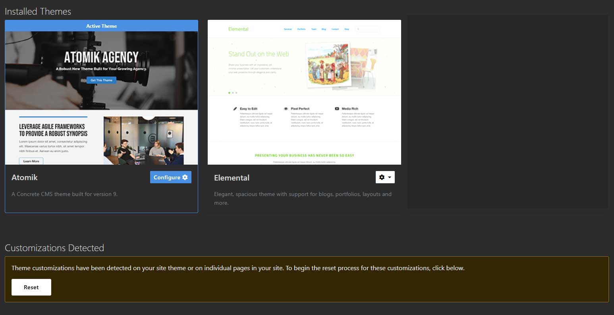Click Stand Out on the Web headline
The image size is (614, 315).
click(259, 54)
